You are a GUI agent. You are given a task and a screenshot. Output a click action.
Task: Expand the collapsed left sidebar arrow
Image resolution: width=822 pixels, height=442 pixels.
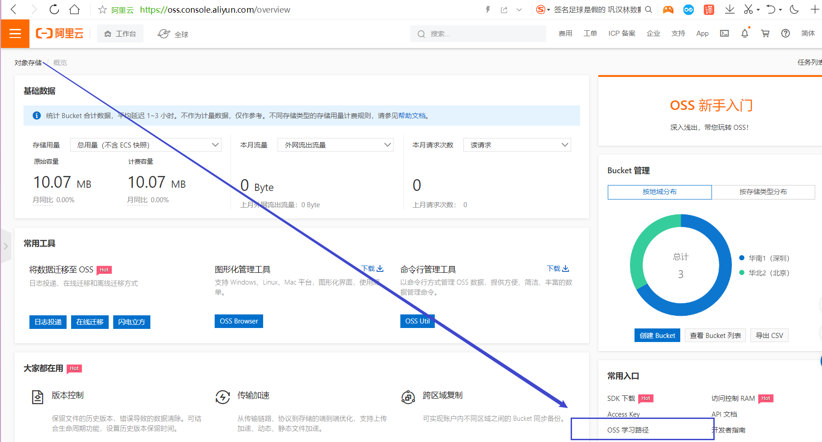pos(6,246)
